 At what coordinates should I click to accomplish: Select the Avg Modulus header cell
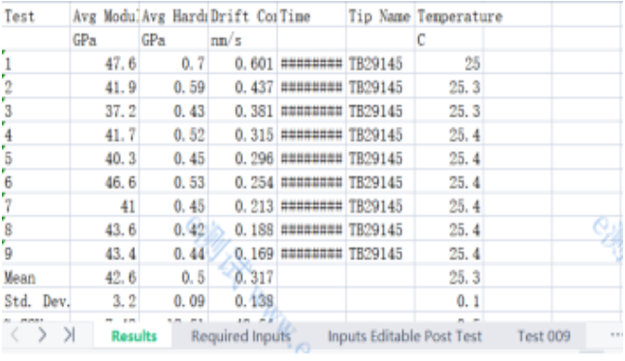pyautogui.click(x=105, y=16)
